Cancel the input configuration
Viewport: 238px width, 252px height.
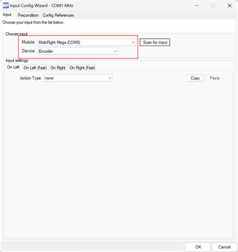point(224,247)
